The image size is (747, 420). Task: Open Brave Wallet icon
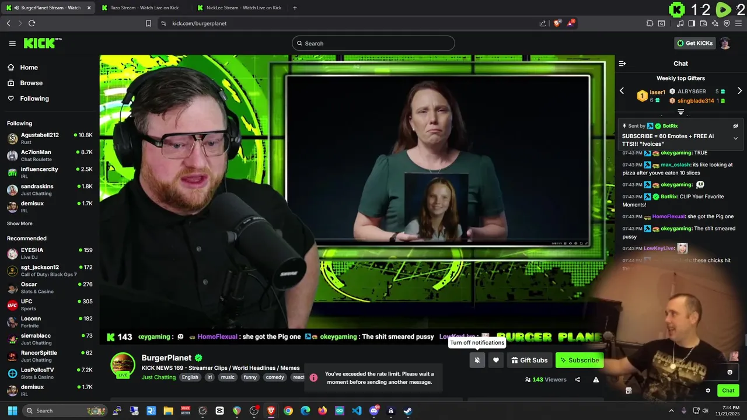click(x=703, y=23)
